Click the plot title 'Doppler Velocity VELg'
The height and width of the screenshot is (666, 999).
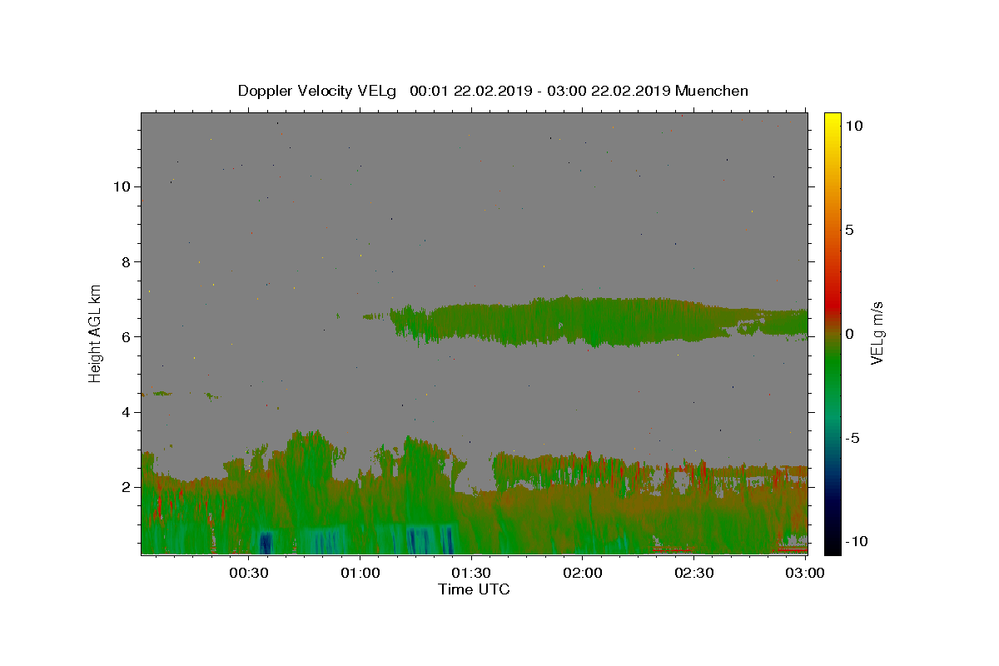coord(319,91)
